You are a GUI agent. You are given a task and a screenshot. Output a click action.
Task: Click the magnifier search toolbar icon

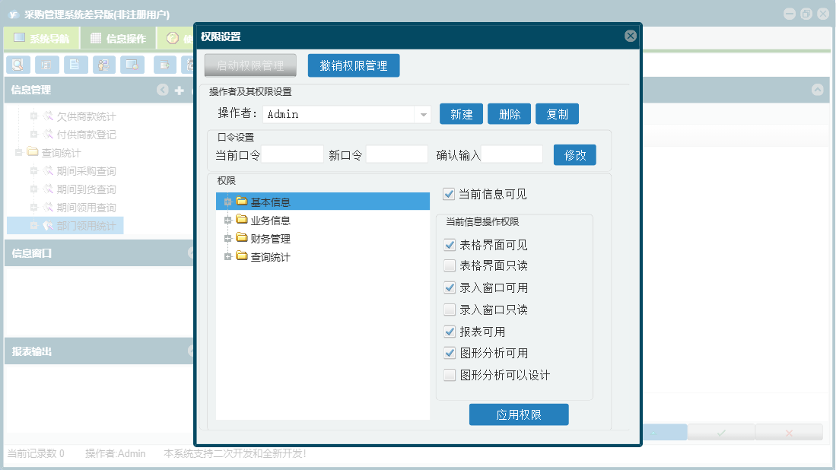18,65
